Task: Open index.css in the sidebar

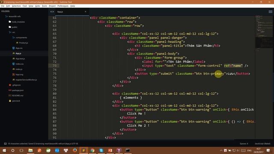Action: pyautogui.click(x=19, y=64)
